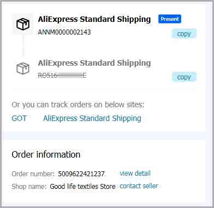The image size is (214, 208).
Task: Click the black package icon for the current shipment
Action: [x=23, y=24]
